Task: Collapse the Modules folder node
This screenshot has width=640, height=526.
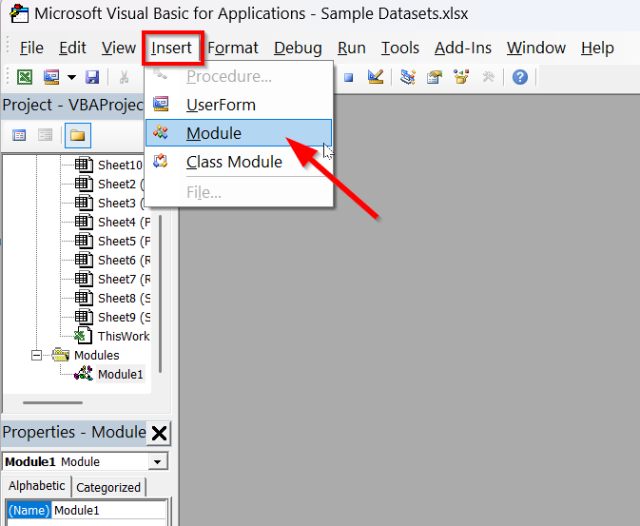Action: (x=36, y=356)
